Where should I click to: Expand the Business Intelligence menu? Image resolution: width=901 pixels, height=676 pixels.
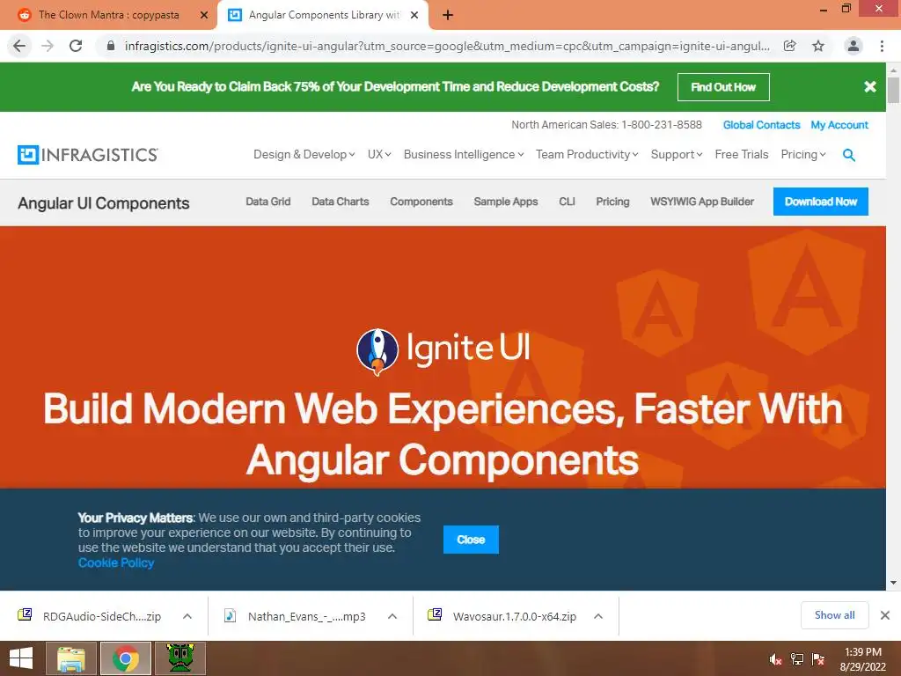[x=463, y=155]
